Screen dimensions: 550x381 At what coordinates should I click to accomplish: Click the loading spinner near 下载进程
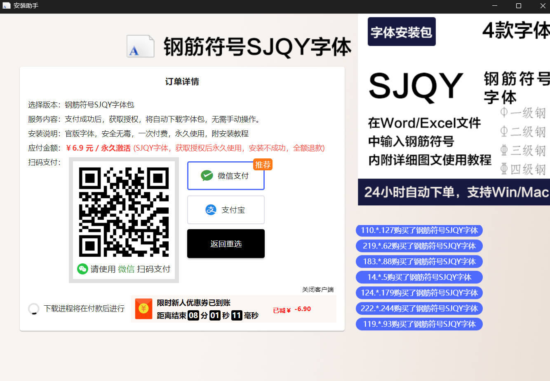pos(33,309)
